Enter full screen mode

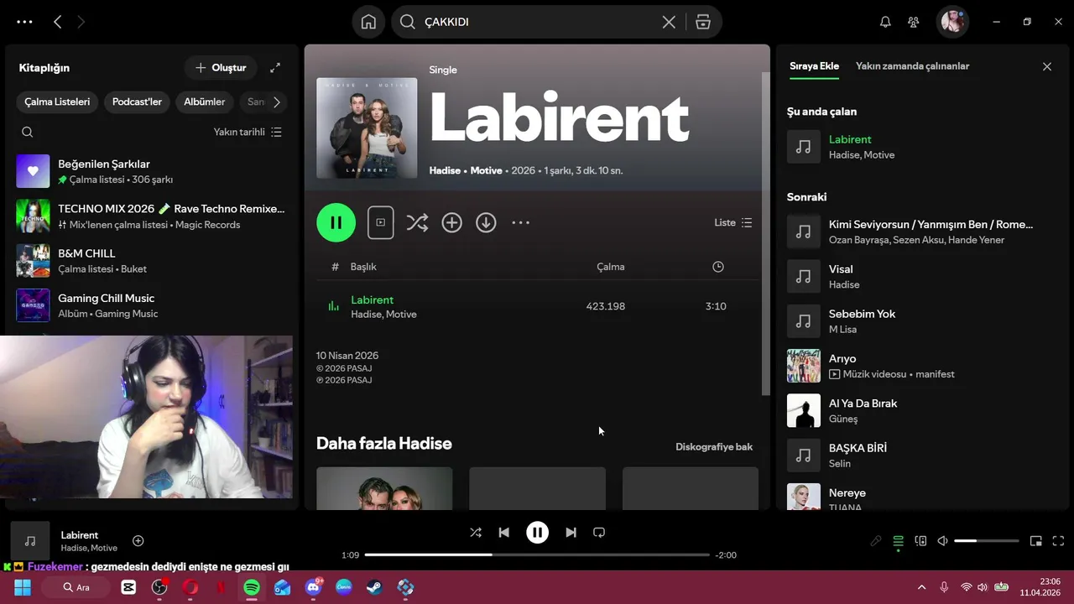click(x=1058, y=541)
